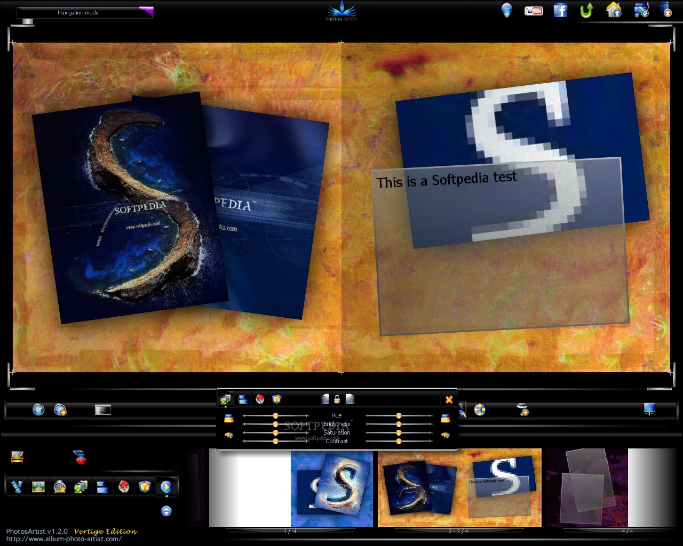Open the album-photo-artist.com link
The height and width of the screenshot is (546, 683).
coord(64,539)
